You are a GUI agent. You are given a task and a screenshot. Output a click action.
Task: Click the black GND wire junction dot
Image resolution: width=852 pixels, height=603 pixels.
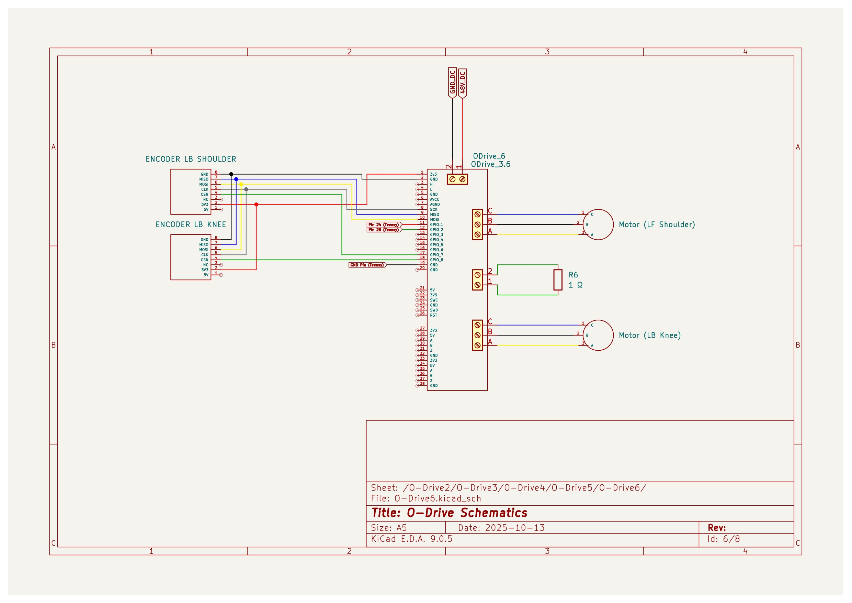pyautogui.click(x=231, y=174)
